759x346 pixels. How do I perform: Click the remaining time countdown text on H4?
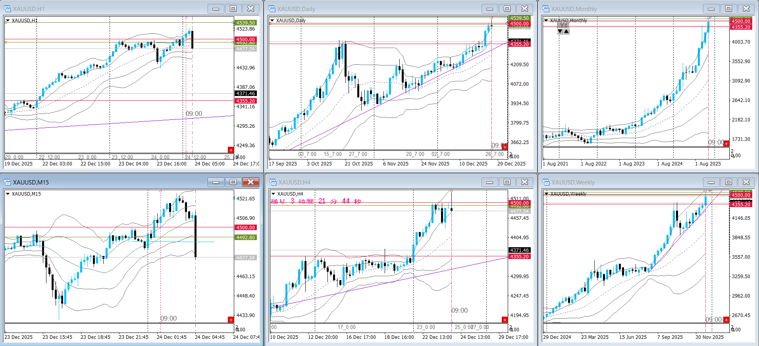[x=316, y=201]
